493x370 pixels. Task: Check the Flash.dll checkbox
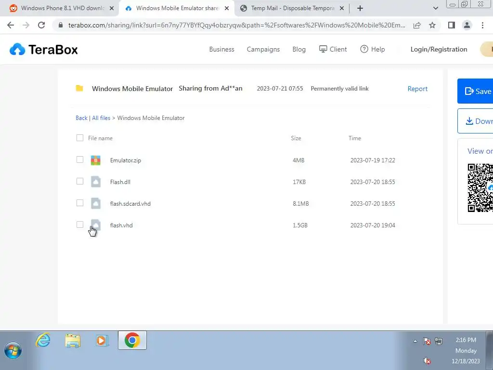coord(80,181)
